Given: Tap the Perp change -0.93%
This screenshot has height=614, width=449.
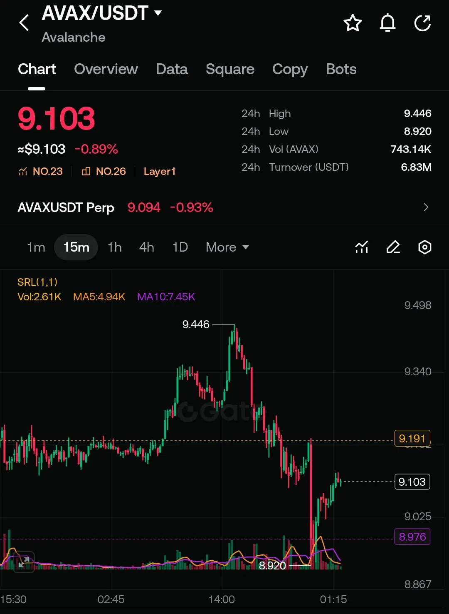Looking at the screenshot, I should (x=192, y=207).
